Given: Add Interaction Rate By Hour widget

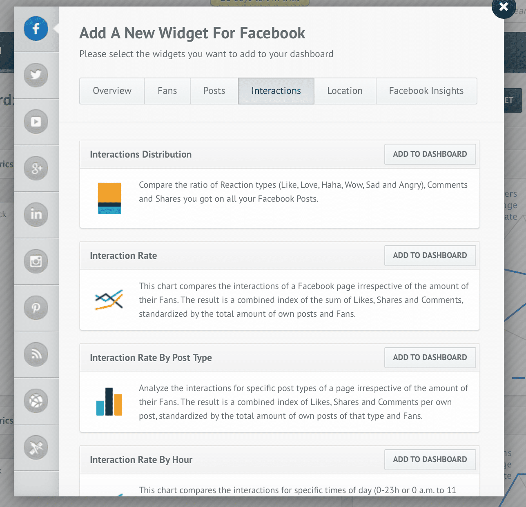Looking at the screenshot, I should coord(430,460).
